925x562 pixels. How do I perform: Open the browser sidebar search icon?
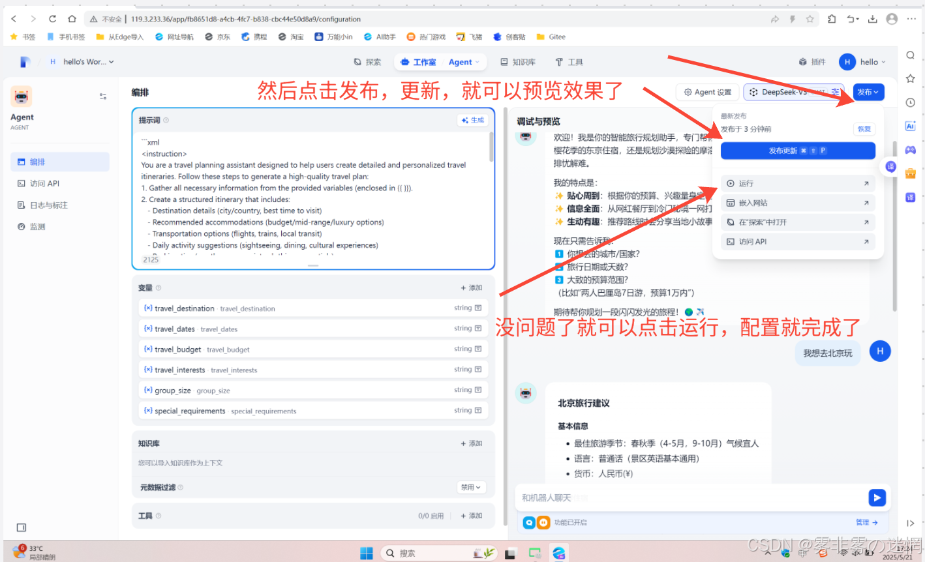[910, 55]
